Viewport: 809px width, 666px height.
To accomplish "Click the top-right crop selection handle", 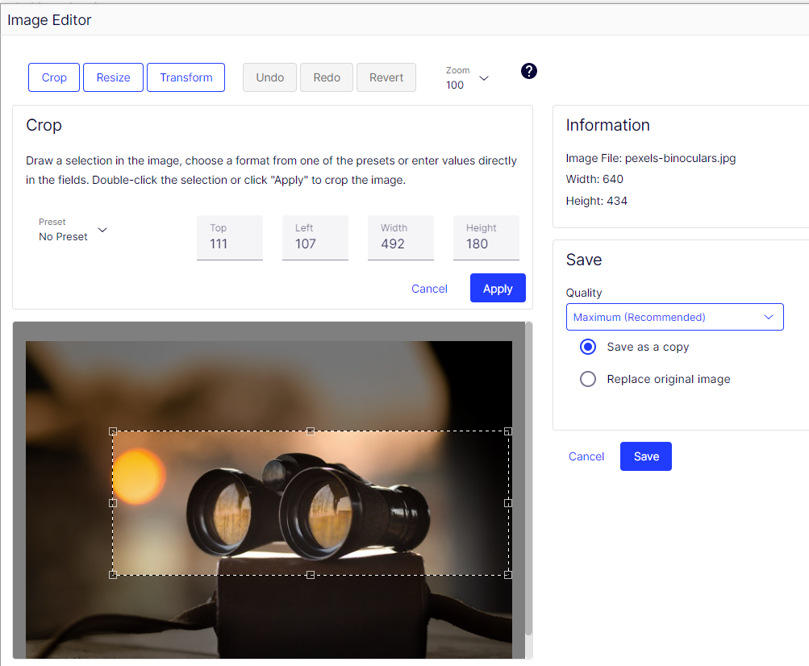I will pyautogui.click(x=508, y=431).
